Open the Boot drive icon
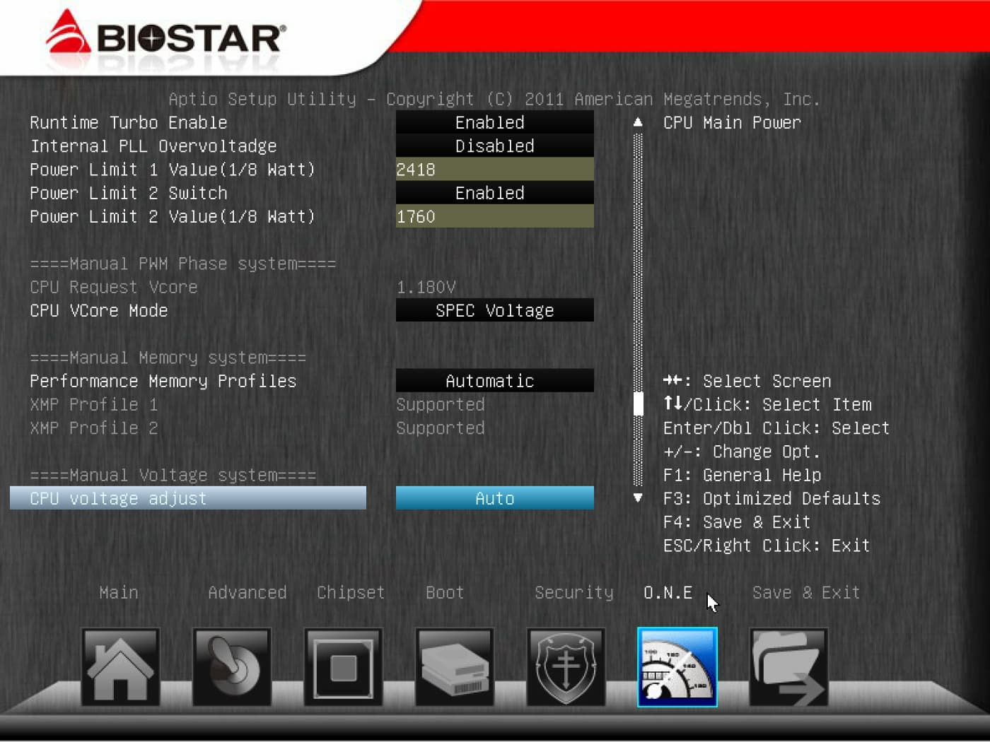This screenshot has height=742, width=990. [454, 667]
